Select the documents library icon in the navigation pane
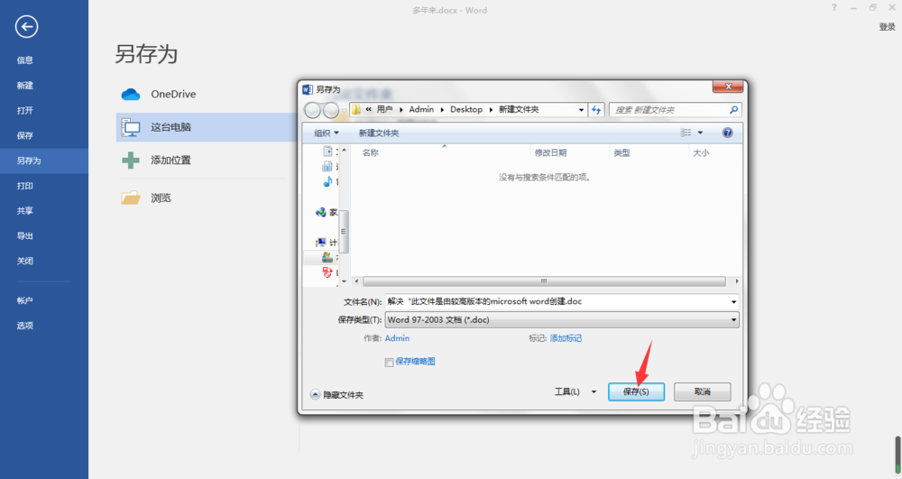The image size is (902, 479). pos(327,152)
